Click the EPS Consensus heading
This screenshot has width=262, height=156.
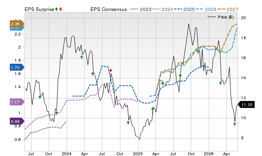click(x=108, y=9)
